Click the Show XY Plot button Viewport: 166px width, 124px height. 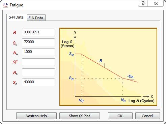[x=80, y=116]
